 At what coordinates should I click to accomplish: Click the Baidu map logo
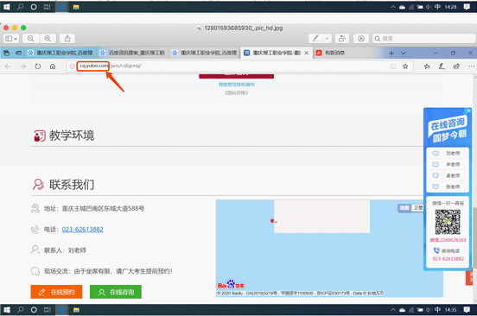pyautogui.click(x=231, y=284)
